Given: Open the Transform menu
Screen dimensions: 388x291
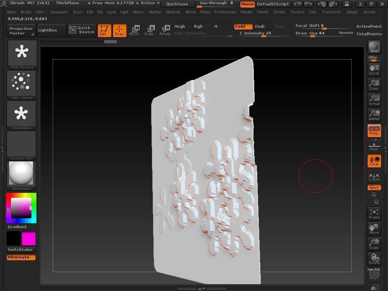Looking at the screenshot, I should click(331, 12).
